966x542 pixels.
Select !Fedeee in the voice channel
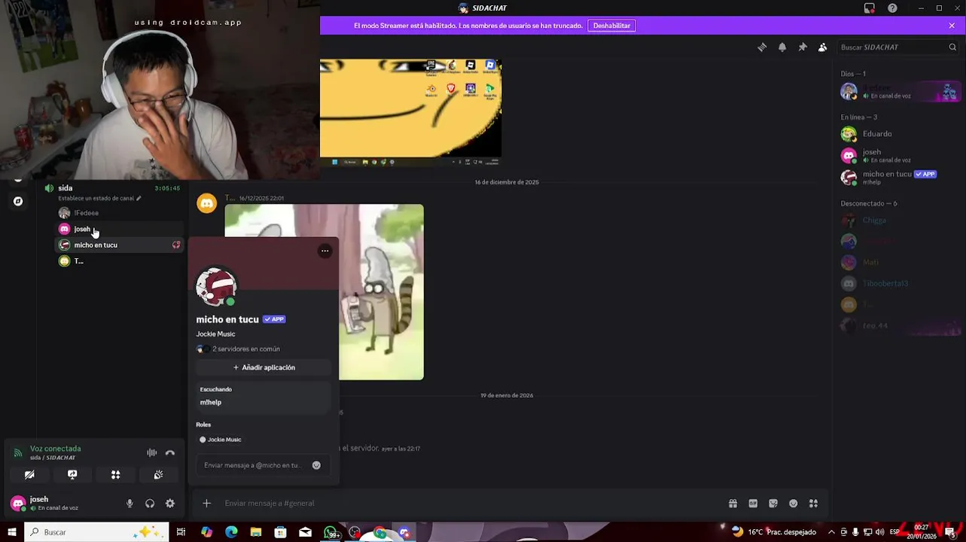(120, 213)
